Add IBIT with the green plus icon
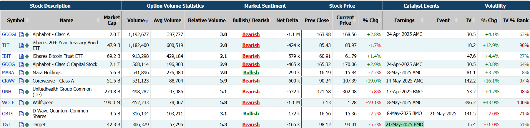 pyautogui.click(x=27, y=56)
